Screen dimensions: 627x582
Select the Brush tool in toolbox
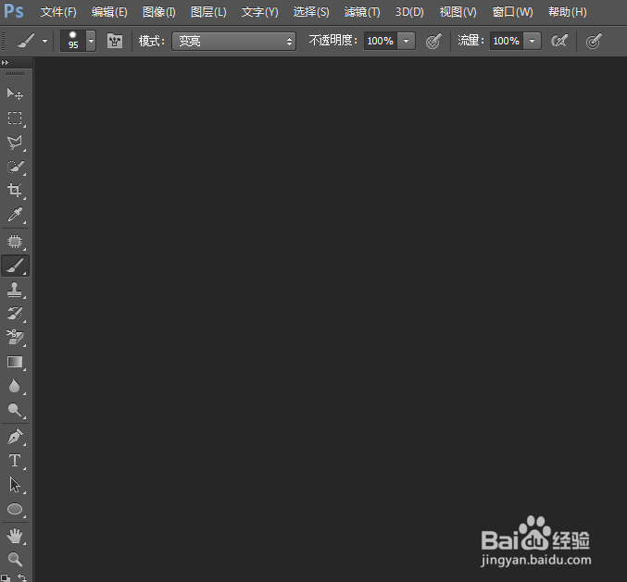point(15,266)
